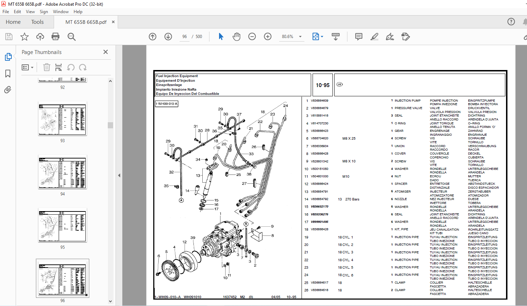
Task: Add a sticky note comment
Action: coord(359,37)
